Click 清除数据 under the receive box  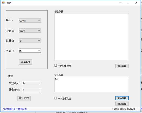coord(122,66)
